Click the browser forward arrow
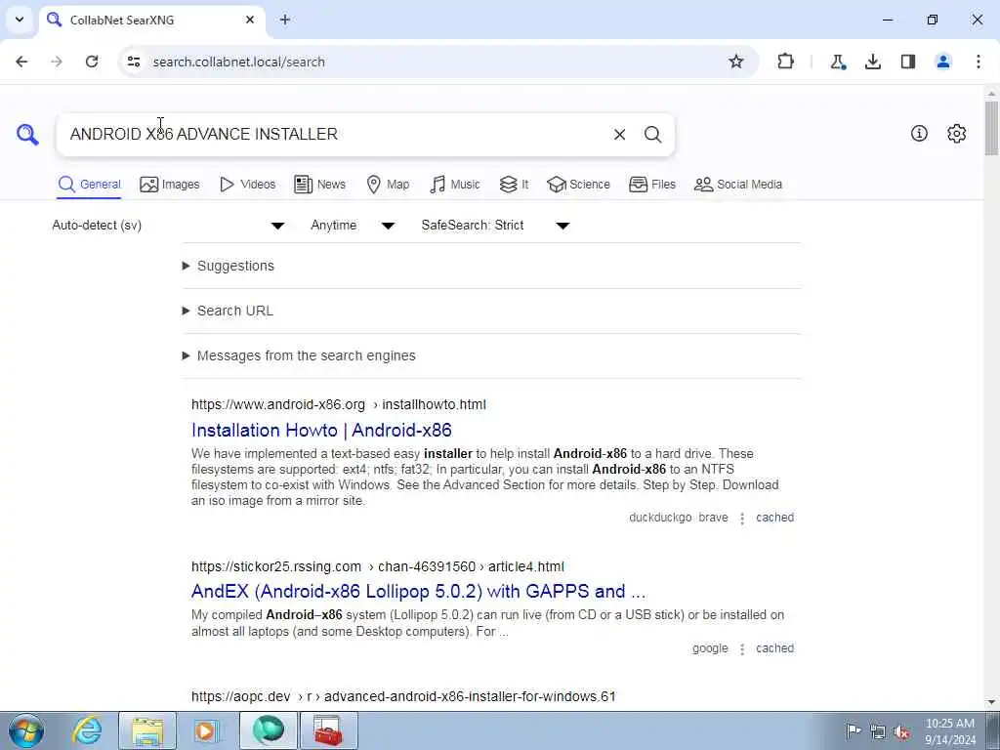The height and width of the screenshot is (750, 1000). pyautogui.click(x=57, y=62)
